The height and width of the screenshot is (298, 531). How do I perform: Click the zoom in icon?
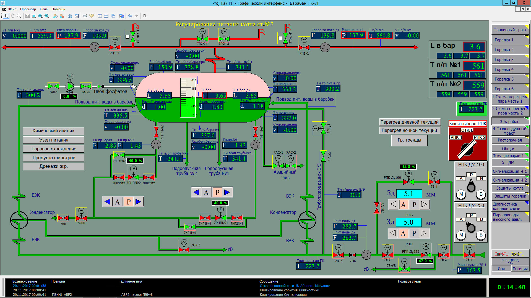tap(47, 16)
